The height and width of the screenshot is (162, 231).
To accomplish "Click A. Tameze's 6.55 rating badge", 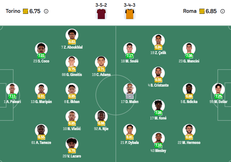I will click(x=41, y=137).
